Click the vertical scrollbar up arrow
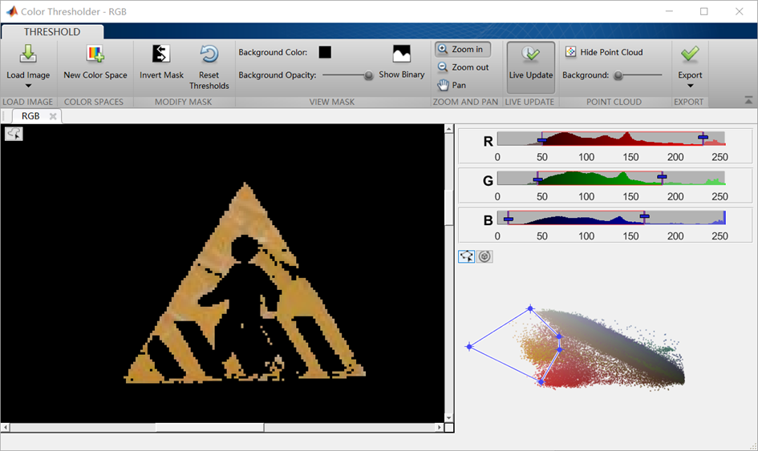This screenshot has height=451, width=758. pyautogui.click(x=448, y=129)
